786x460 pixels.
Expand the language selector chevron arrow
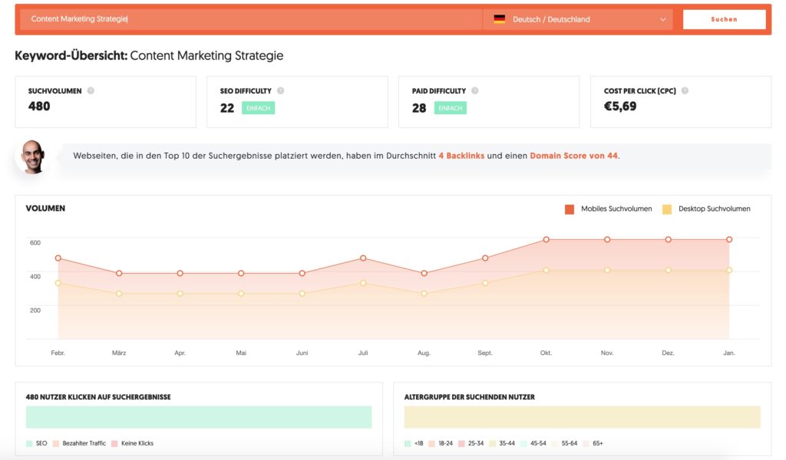(x=662, y=19)
